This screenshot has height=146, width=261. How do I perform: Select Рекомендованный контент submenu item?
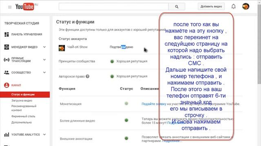24,108
